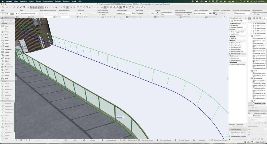Activate the Pfeil arrow tool
Image resolution: width=267 pixels, height=144 pixels.
pos(6,18)
